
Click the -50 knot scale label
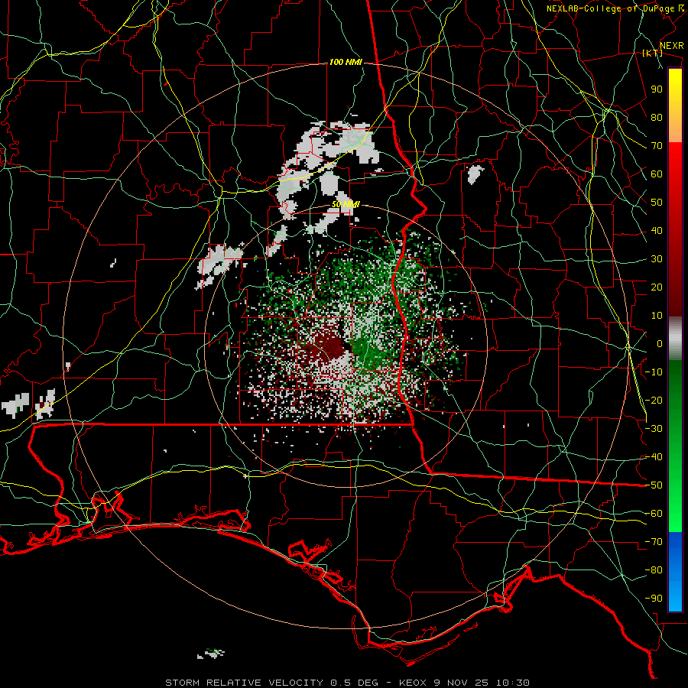coord(654,485)
